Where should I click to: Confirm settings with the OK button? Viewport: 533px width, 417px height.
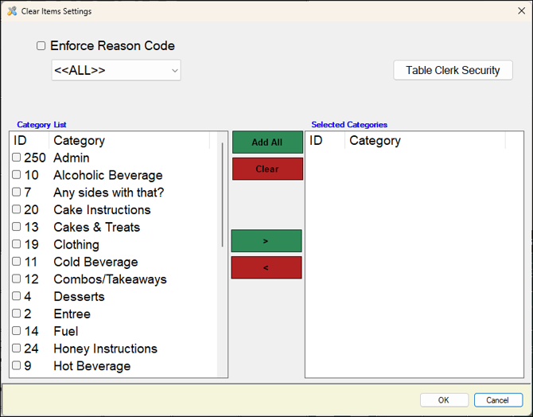(x=444, y=400)
